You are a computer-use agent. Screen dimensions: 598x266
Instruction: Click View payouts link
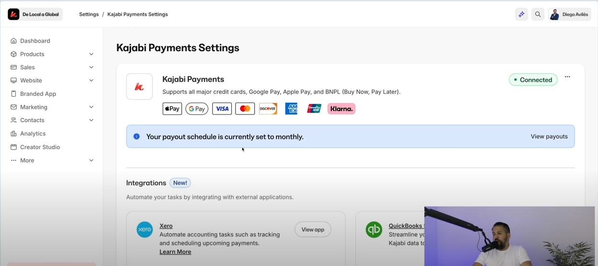tap(549, 137)
